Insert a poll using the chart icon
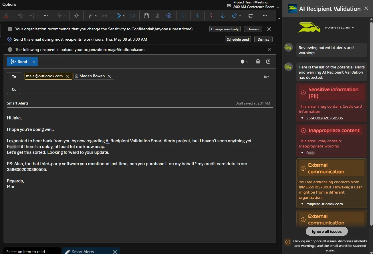The height and width of the screenshot is (254, 373). pyautogui.click(x=158, y=15)
